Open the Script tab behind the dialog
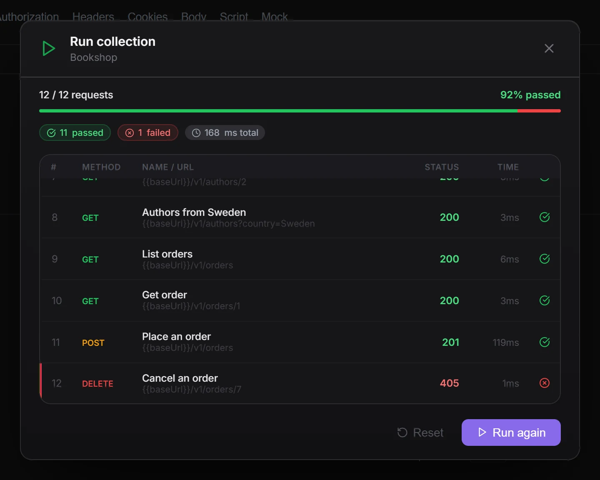Screen dimensions: 600x480 coord(234,17)
